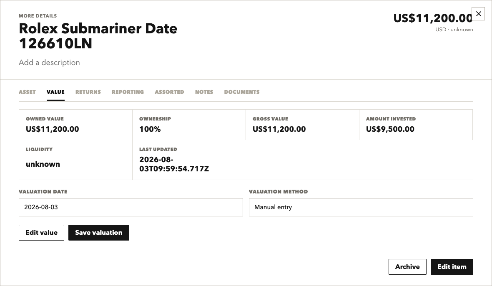This screenshot has height=286, width=492.
Task: Archive this item
Action: (407, 267)
